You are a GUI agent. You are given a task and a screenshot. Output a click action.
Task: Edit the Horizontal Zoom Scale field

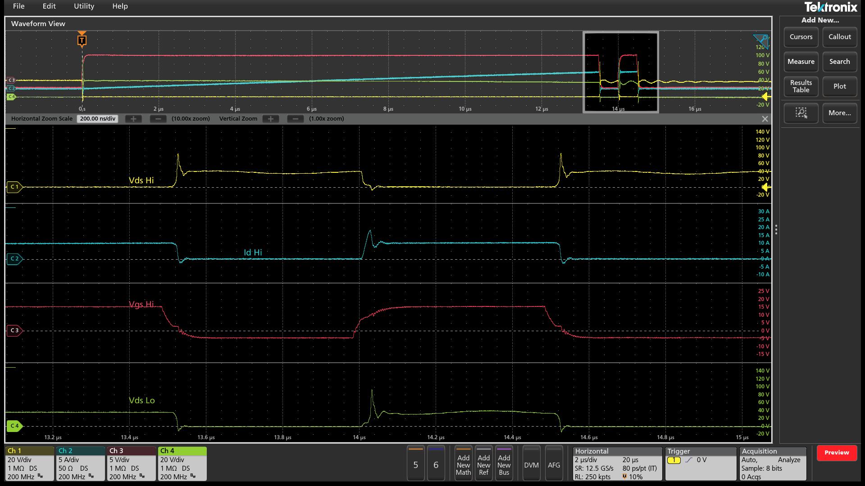tap(97, 119)
